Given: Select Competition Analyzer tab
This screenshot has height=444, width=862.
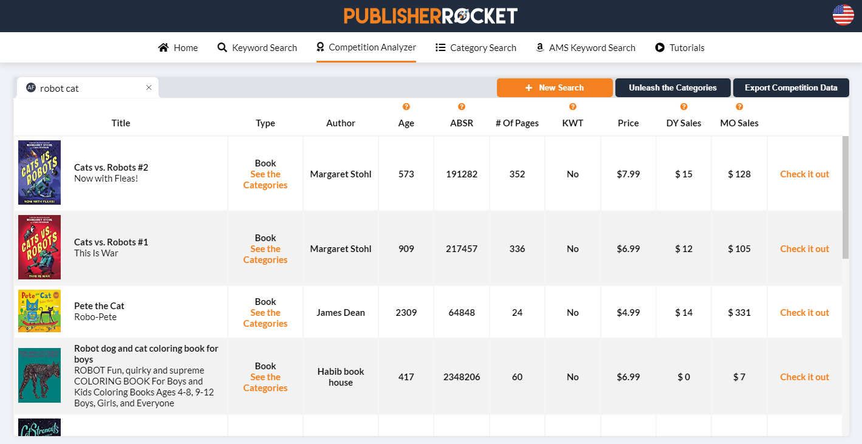Looking at the screenshot, I should click(366, 47).
